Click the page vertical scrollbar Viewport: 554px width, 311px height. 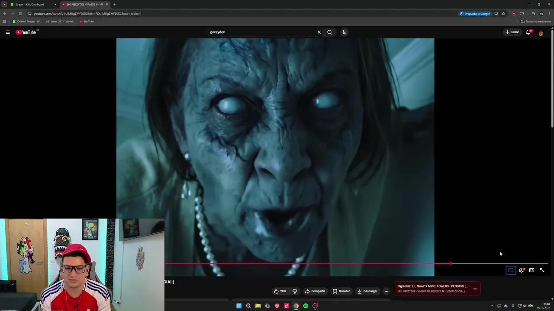tap(552, 78)
